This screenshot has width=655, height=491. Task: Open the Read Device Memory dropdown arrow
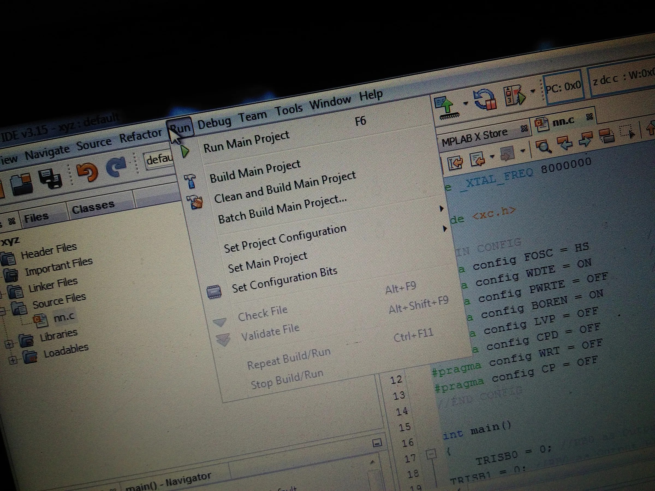coord(466,103)
